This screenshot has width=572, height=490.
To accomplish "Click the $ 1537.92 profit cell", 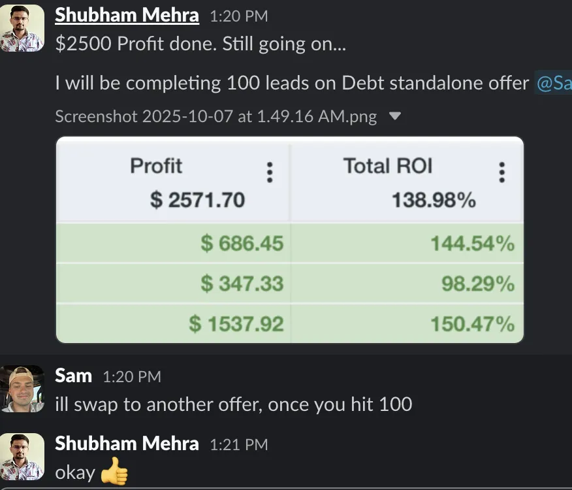I will click(x=236, y=323).
